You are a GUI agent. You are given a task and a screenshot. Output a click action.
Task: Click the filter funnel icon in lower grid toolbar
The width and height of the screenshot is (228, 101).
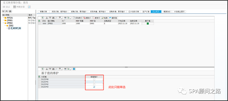pyautogui.click(x=60, y=69)
